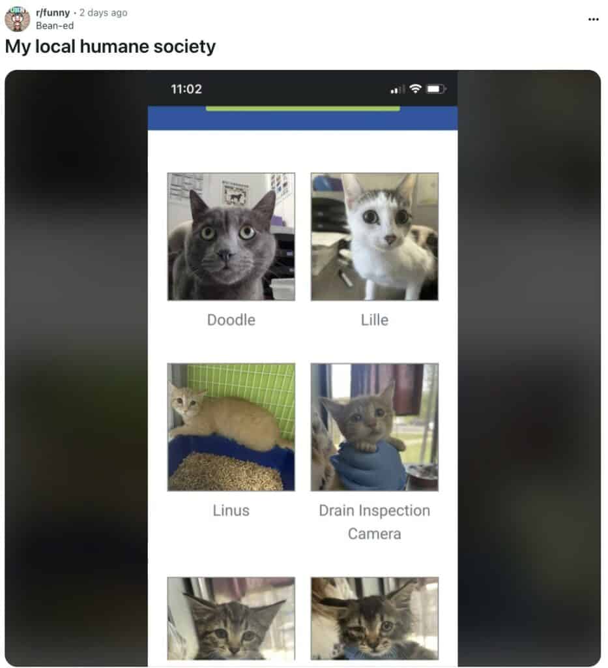The image size is (608, 668).
Task: Open Drain Inspection Camera kitten photo
Action: point(375,427)
